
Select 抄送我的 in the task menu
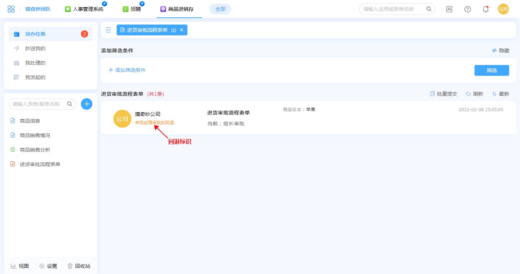[35, 48]
